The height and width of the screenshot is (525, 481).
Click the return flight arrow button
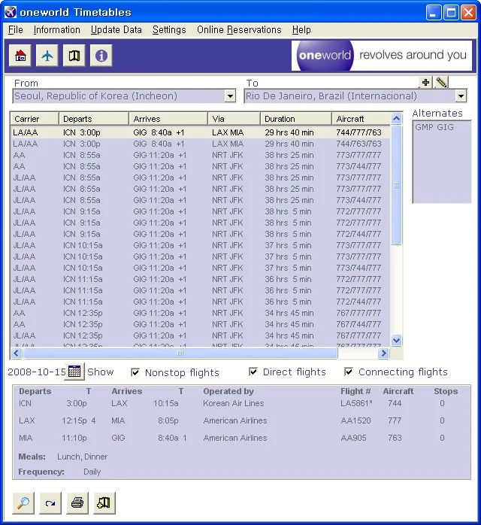coord(50,503)
